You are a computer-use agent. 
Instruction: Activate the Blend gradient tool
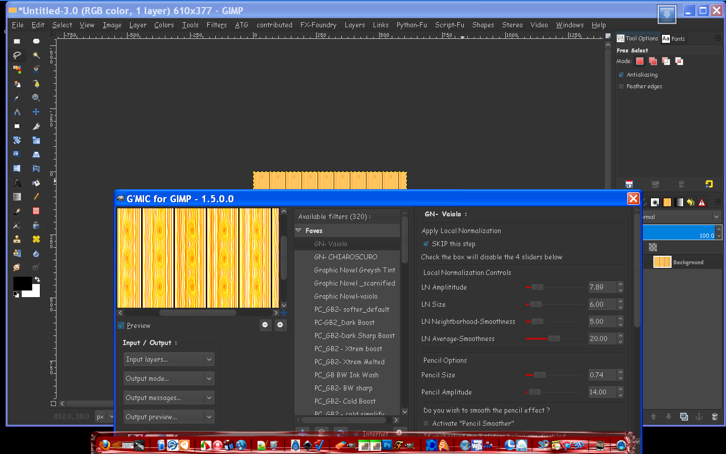(x=17, y=197)
